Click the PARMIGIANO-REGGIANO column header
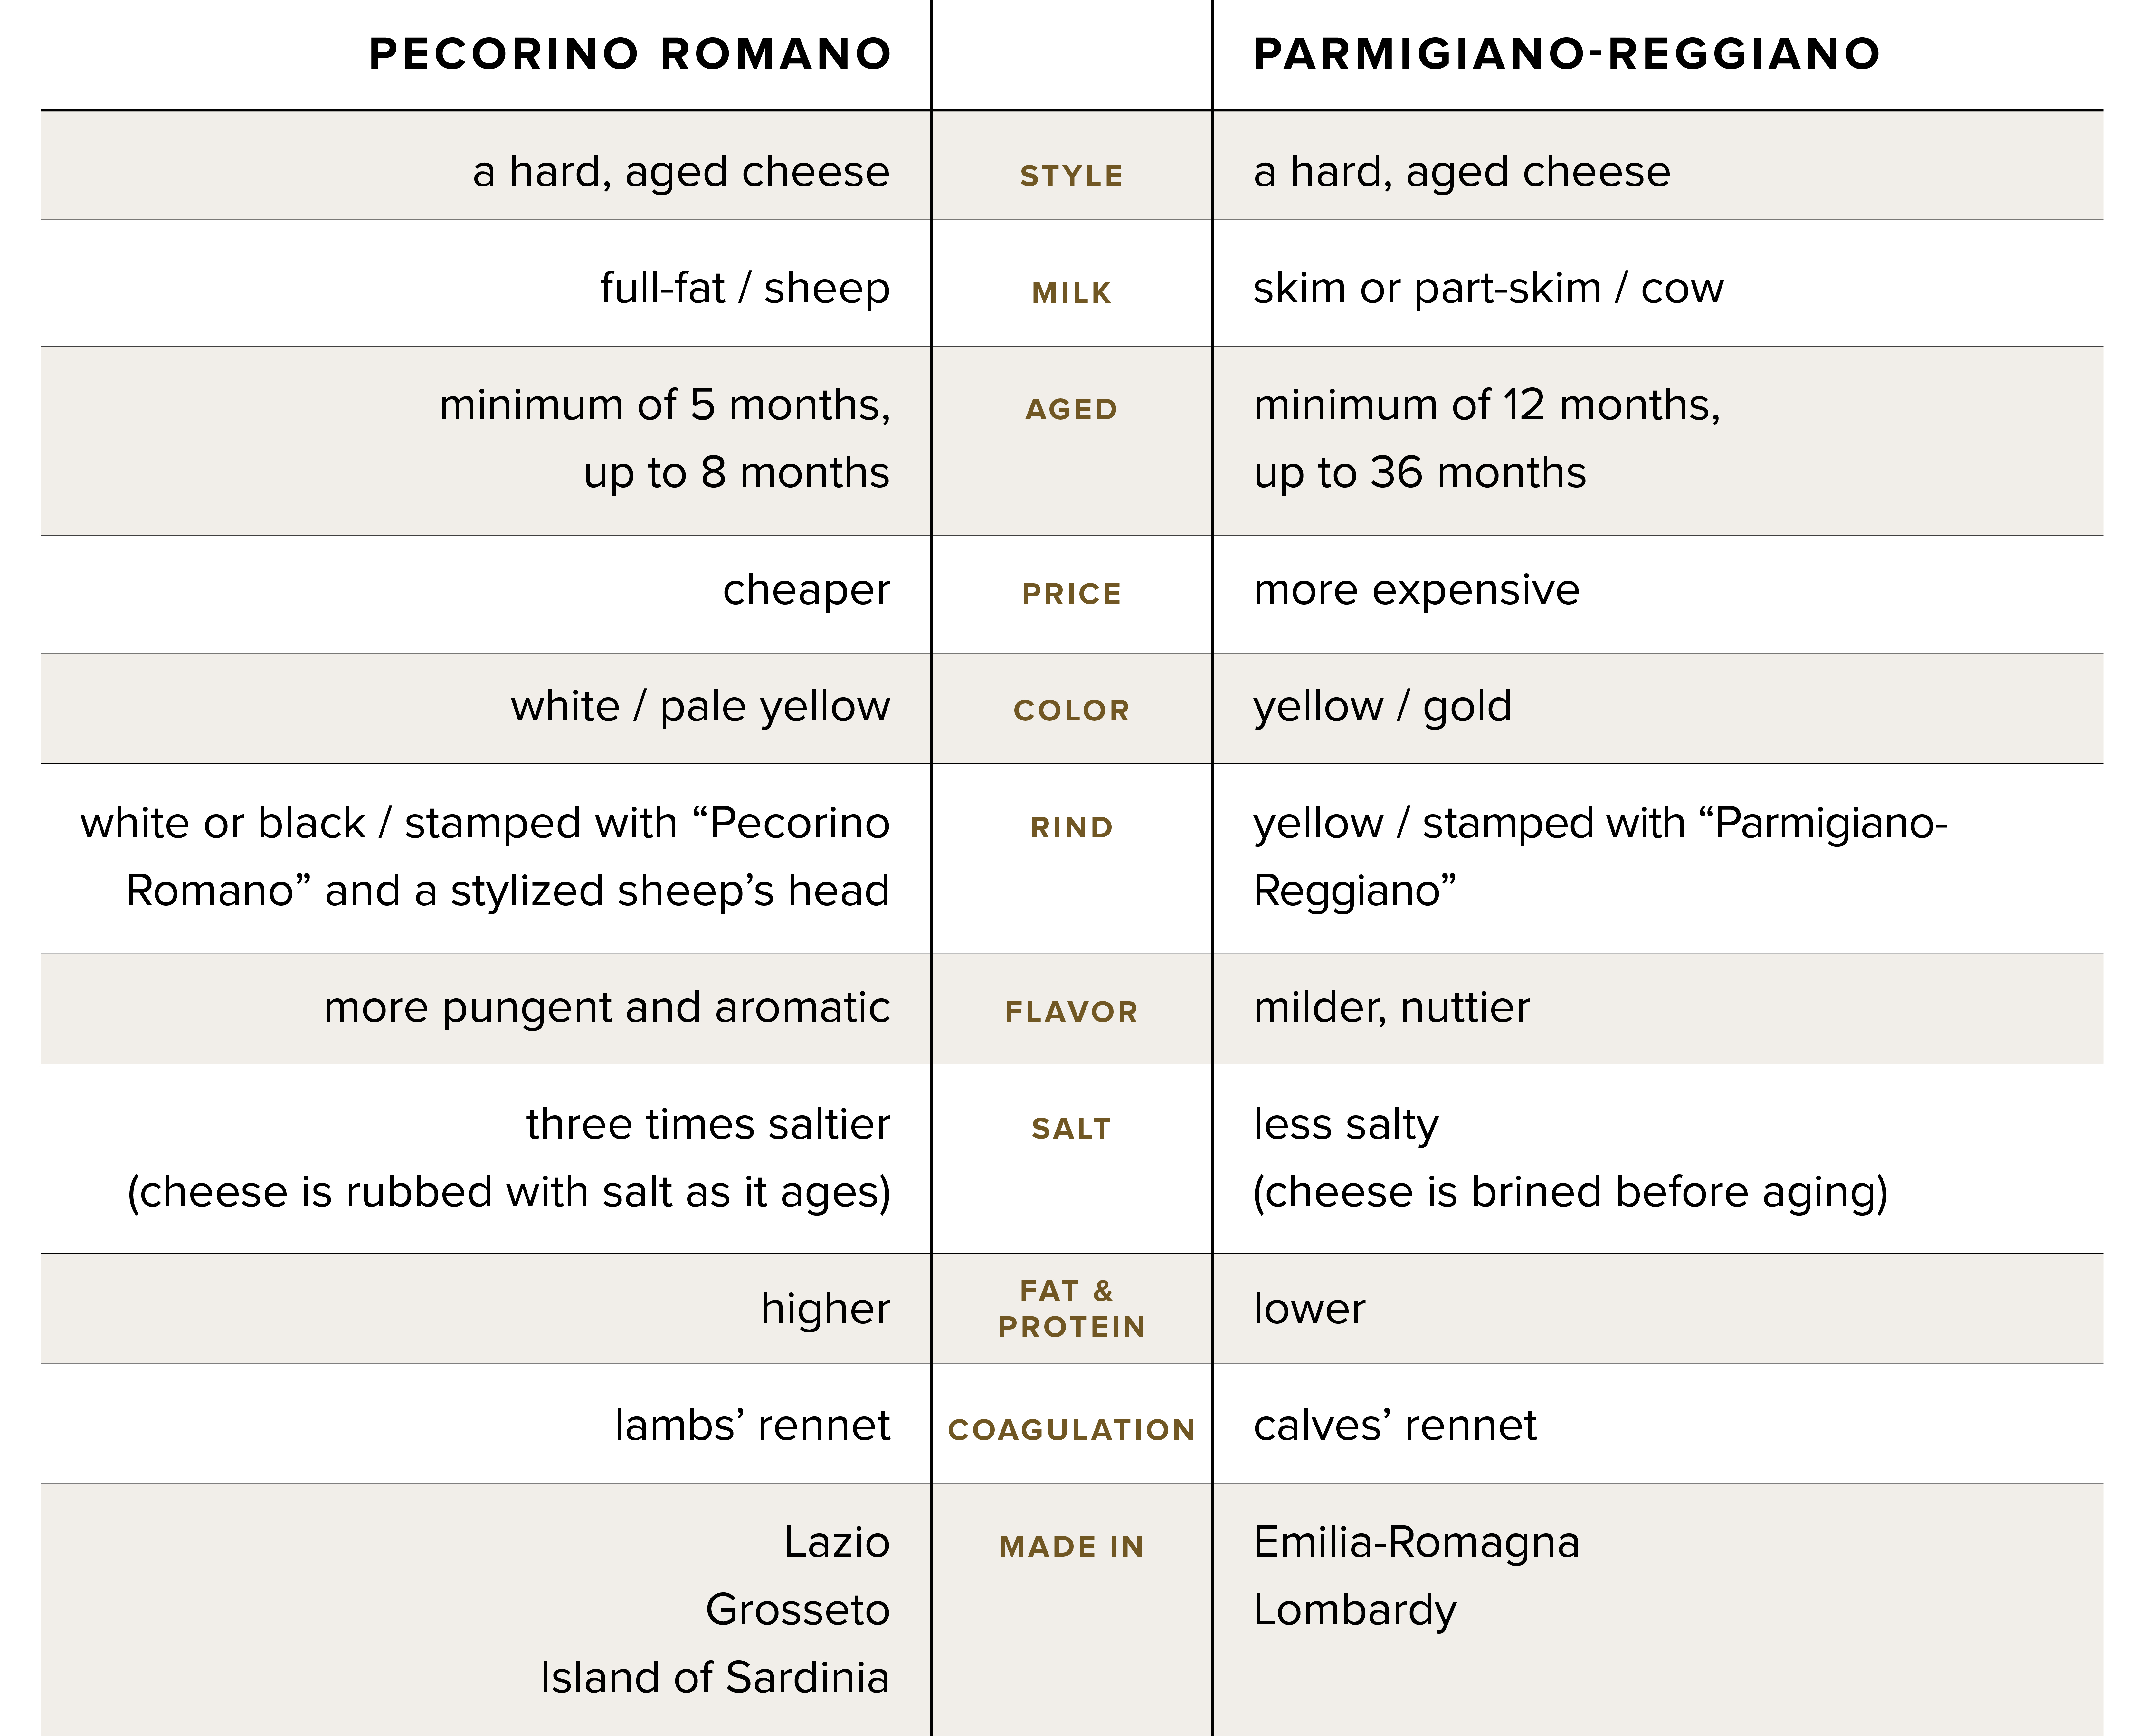This screenshot has height=1736, width=2144. click(1566, 54)
